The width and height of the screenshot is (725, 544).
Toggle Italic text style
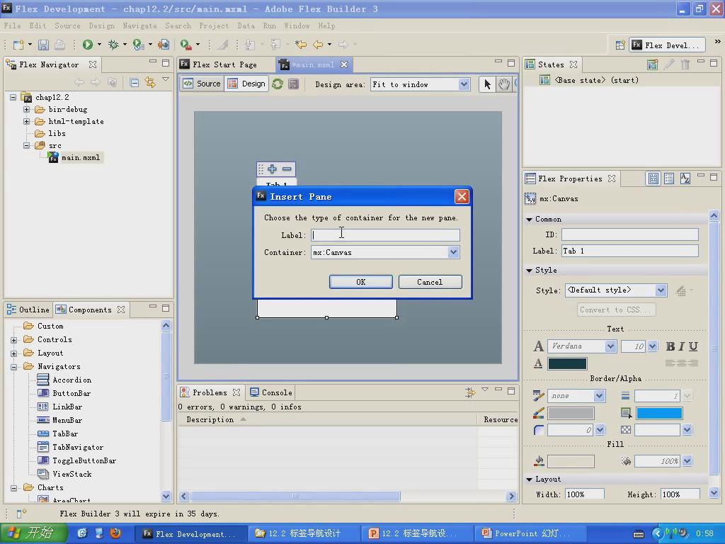coord(682,346)
